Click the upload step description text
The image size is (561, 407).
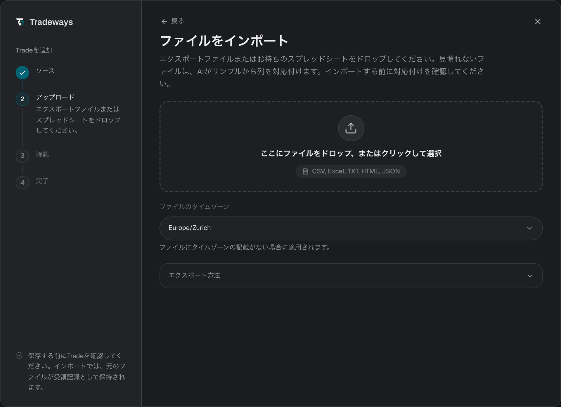pyautogui.click(x=78, y=120)
